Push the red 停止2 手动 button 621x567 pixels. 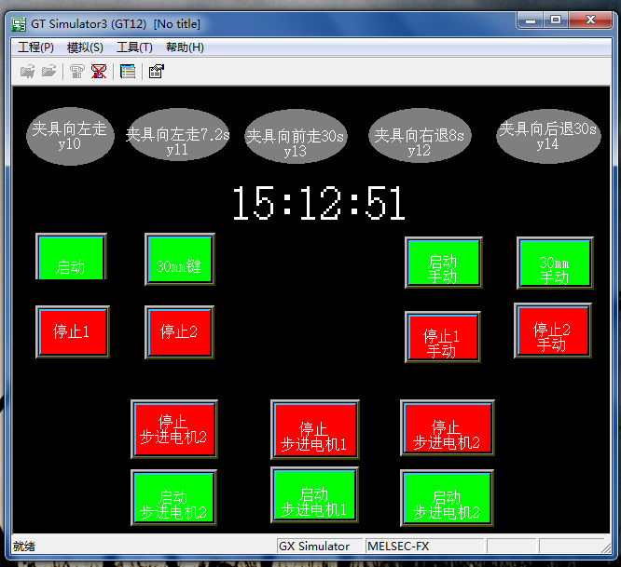click(553, 331)
